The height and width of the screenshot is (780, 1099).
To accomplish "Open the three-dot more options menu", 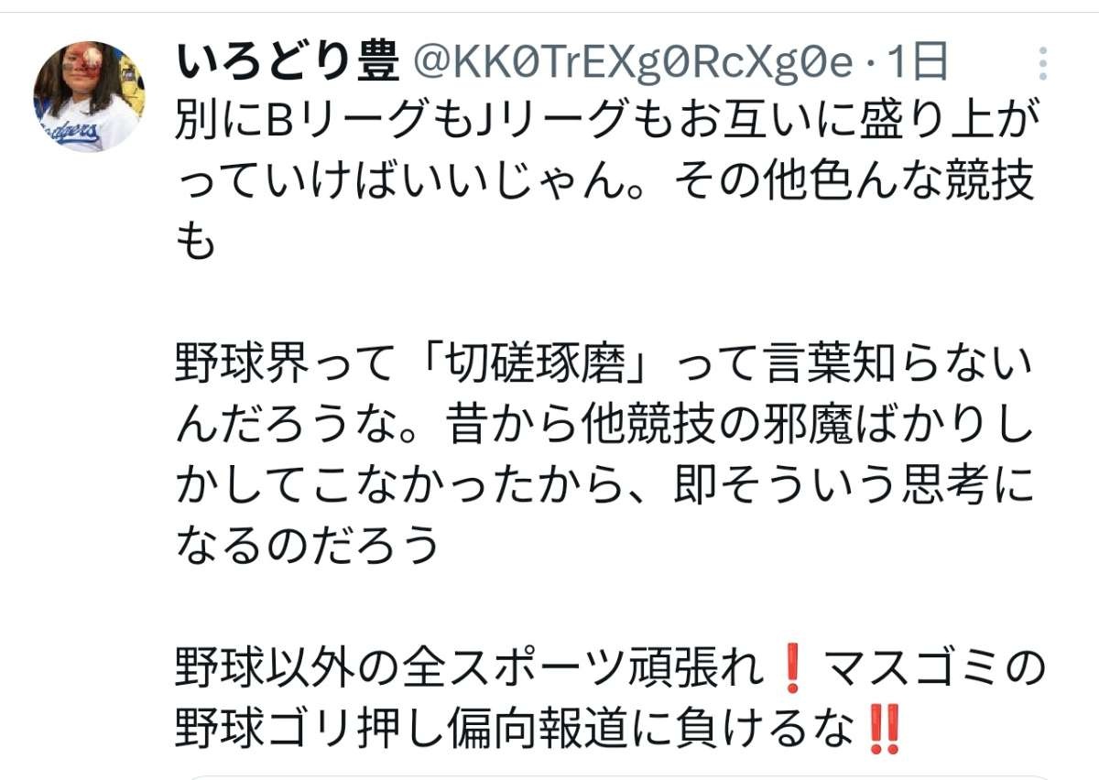I will pos(1043,64).
